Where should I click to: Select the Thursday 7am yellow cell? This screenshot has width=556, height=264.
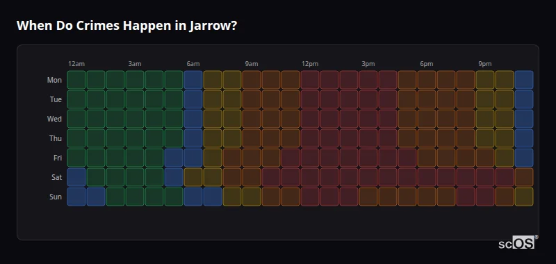click(213, 138)
